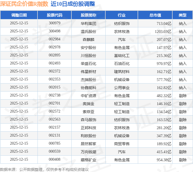Click stock code 002493

tap(54, 63)
